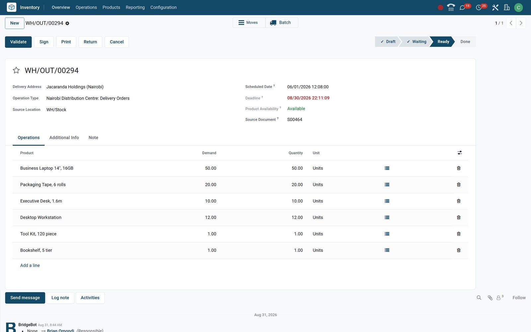Open detailed operations for Business Laptop 14" row
This screenshot has height=332, width=531.
387,168
